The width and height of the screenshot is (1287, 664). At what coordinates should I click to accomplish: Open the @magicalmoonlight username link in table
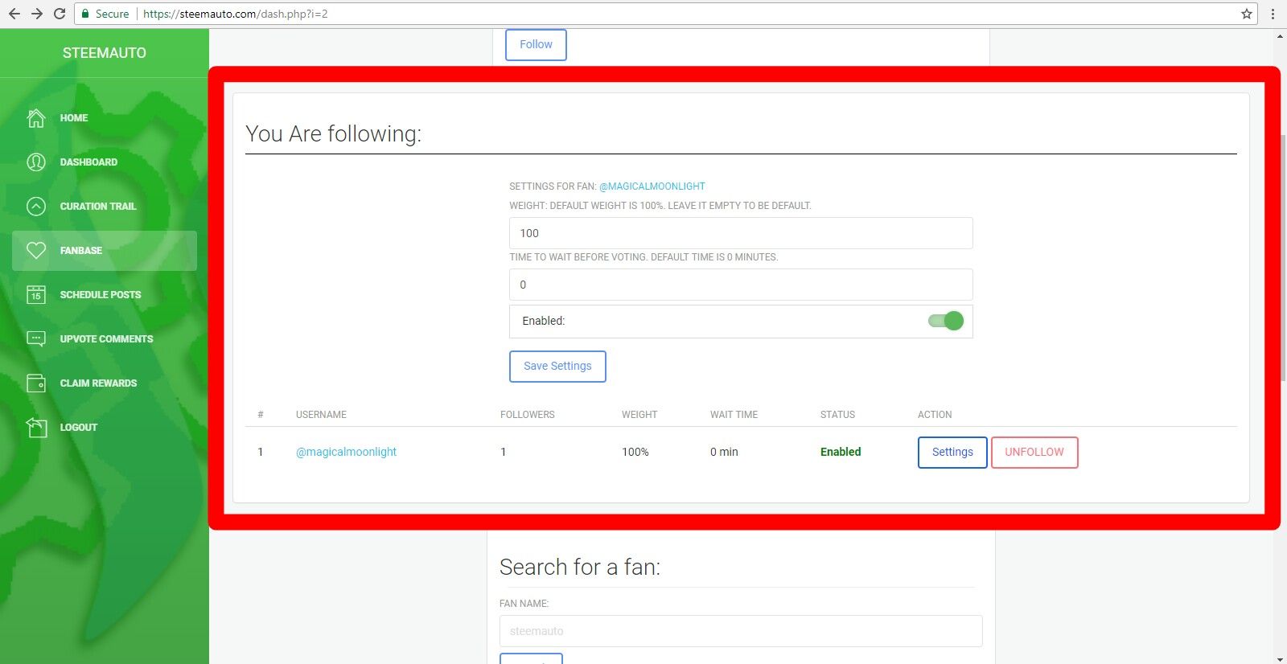click(346, 452)
